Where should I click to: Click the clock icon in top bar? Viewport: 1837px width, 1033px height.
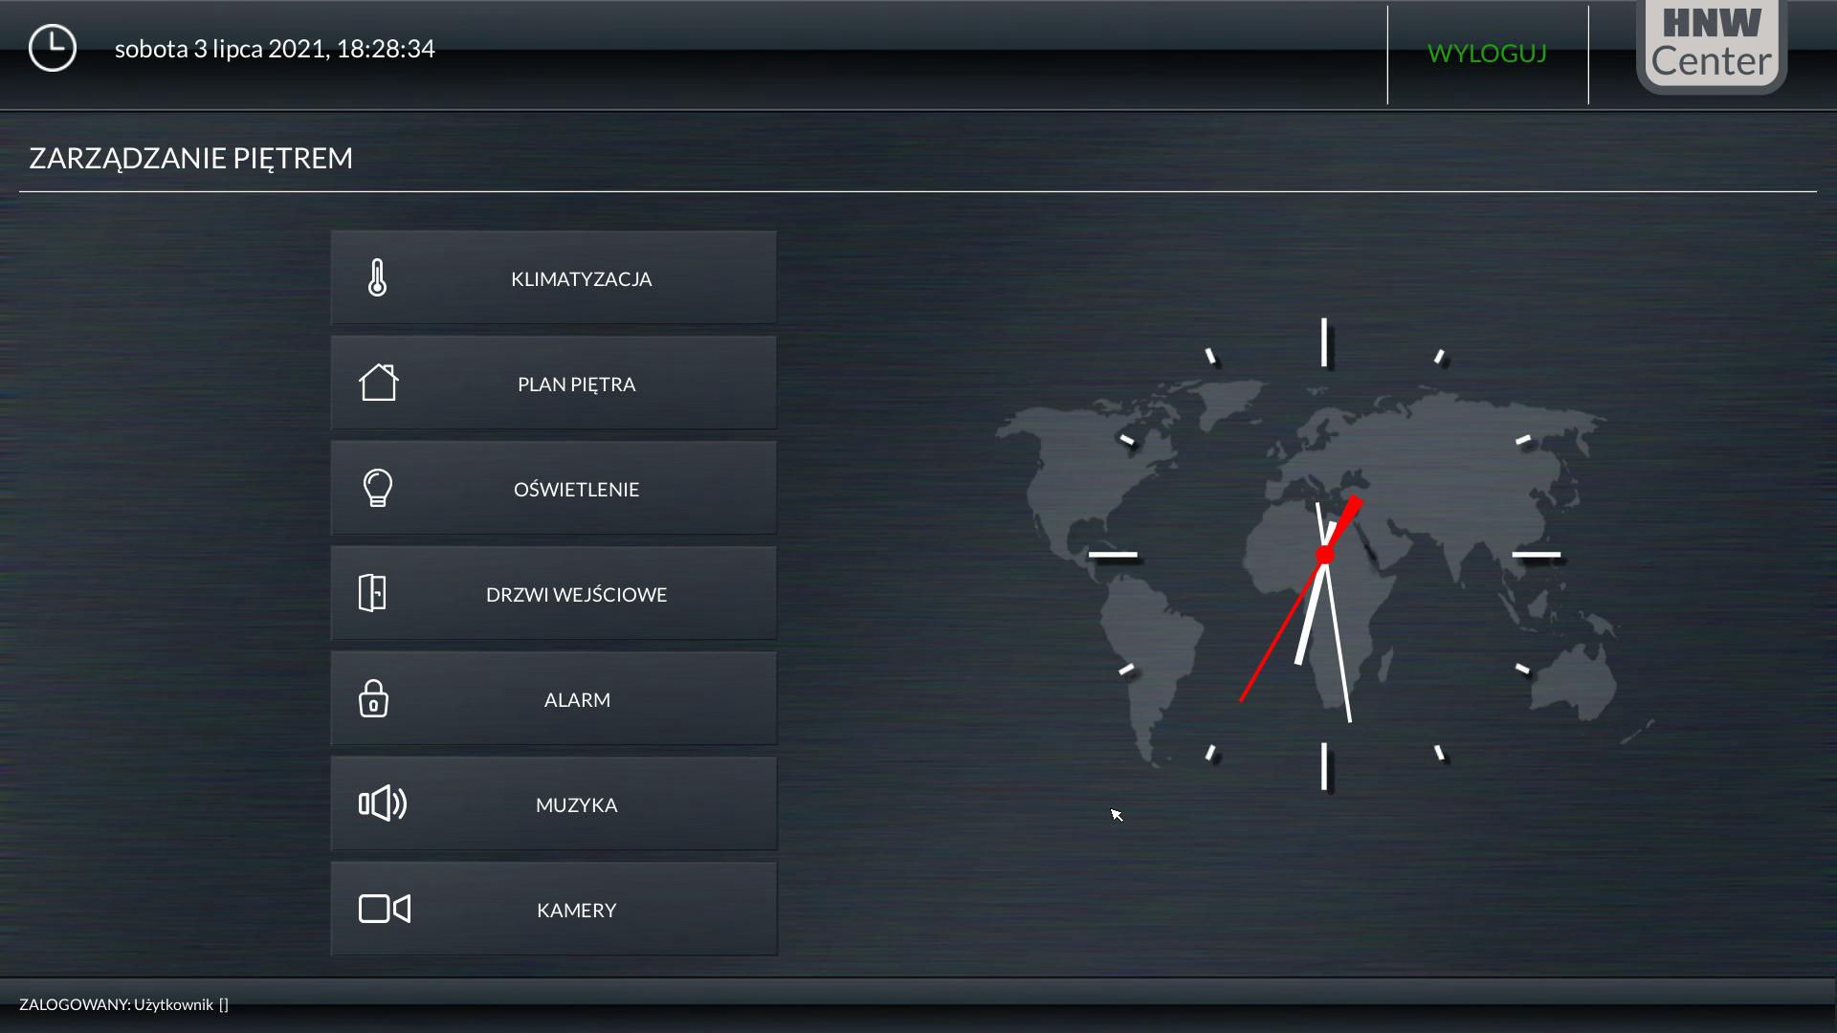point(53,48)
